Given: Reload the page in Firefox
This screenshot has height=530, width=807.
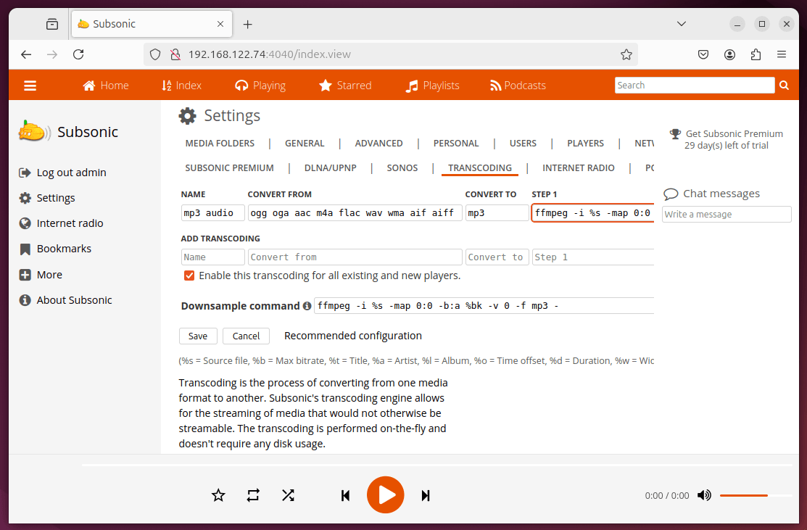Looking at the screenshot, I should 78,54.
